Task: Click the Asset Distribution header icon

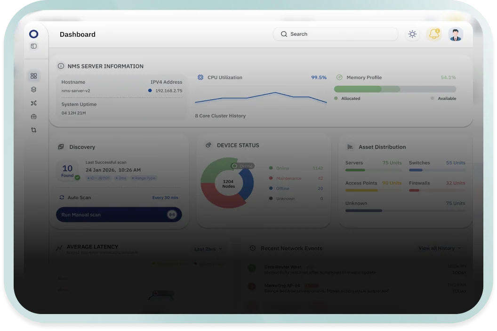Action: click(x=350, y=147)
